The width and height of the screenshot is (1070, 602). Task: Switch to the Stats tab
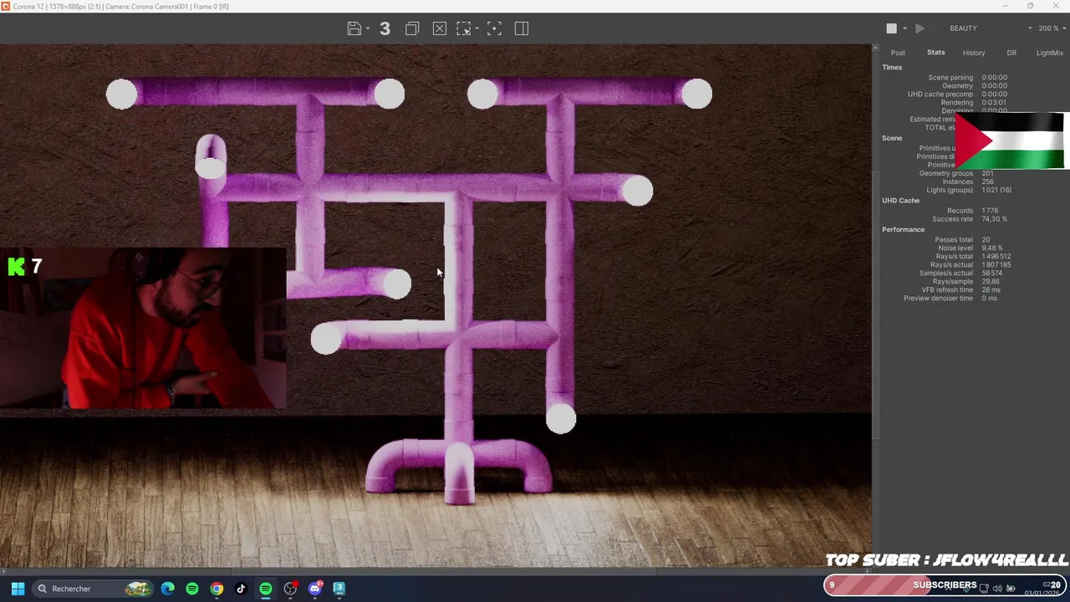[935, 53]
